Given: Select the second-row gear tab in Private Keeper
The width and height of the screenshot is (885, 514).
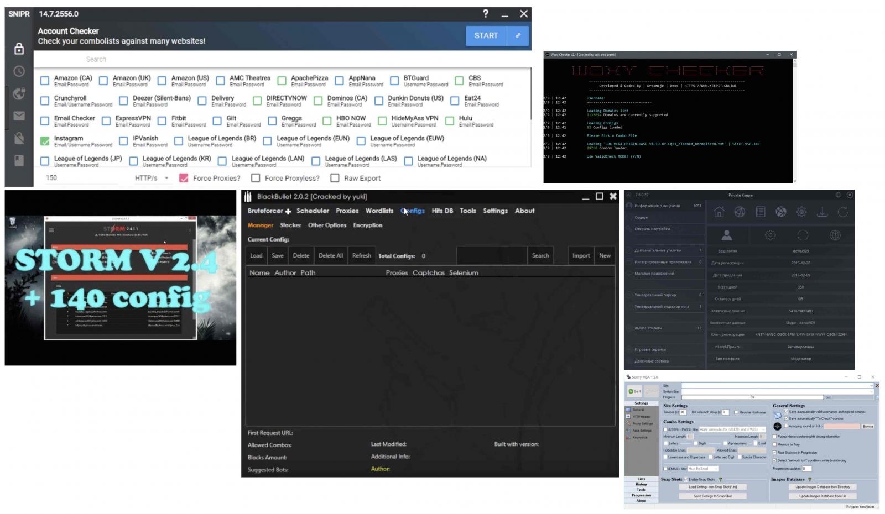Looking at the screenshot, I should pyautogui.click(x=770, y=235).
